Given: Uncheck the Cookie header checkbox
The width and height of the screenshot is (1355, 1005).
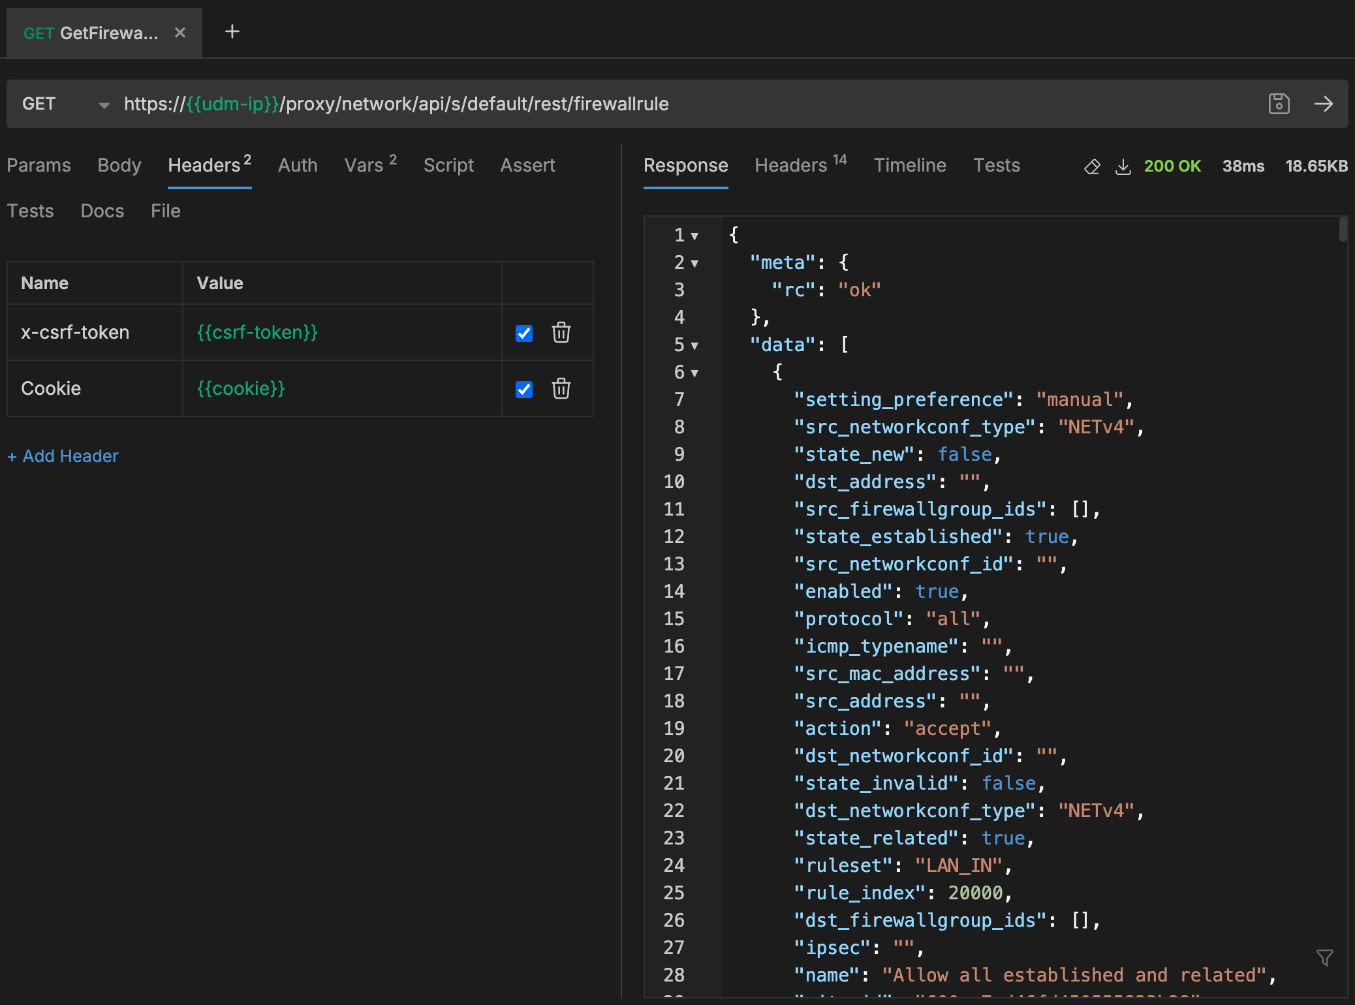Looking at the screenshot, I should 523,389.
